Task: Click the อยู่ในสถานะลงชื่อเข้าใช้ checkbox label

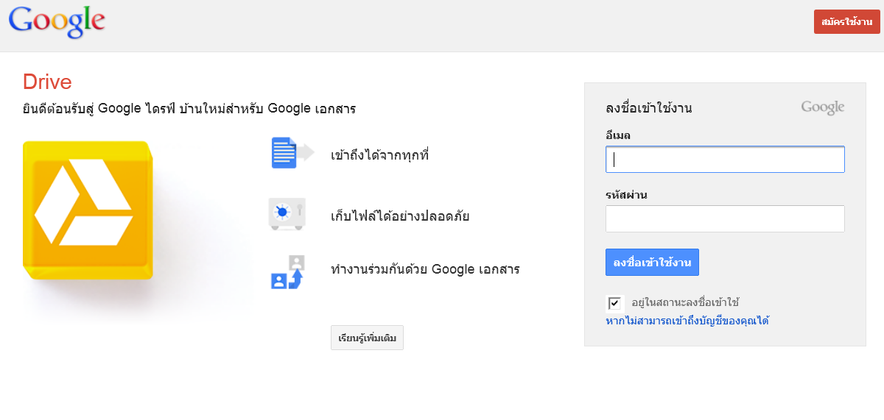Action: 685,302
